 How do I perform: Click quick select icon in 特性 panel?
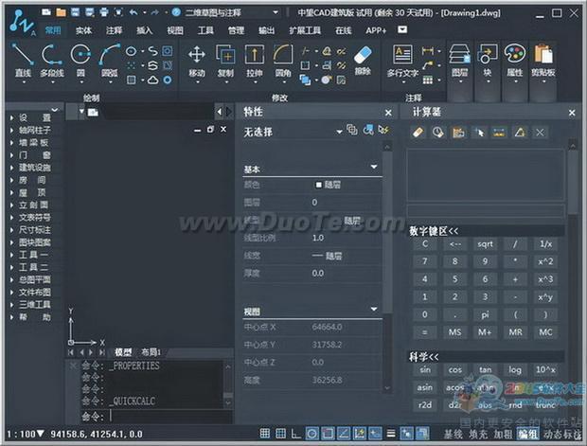(x=383, y=130)
